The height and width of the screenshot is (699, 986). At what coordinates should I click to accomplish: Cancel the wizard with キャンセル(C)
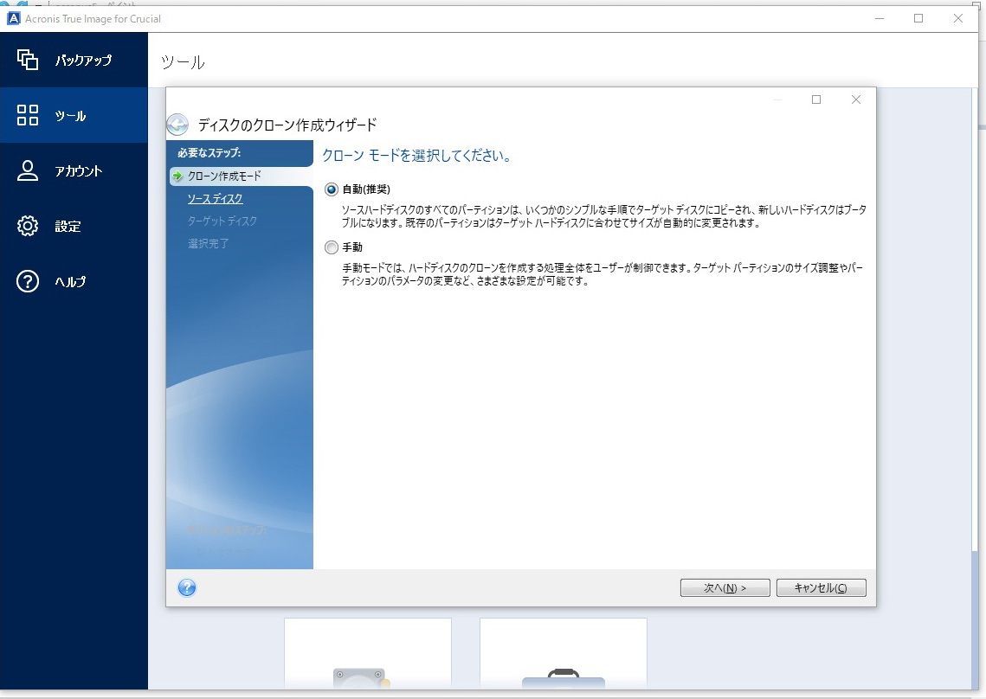pos(822,587)
